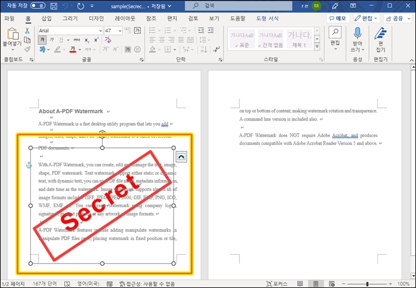Toggle align left paragraph button
This screenshot has height=288, width=416.
(x=152, y=40)
